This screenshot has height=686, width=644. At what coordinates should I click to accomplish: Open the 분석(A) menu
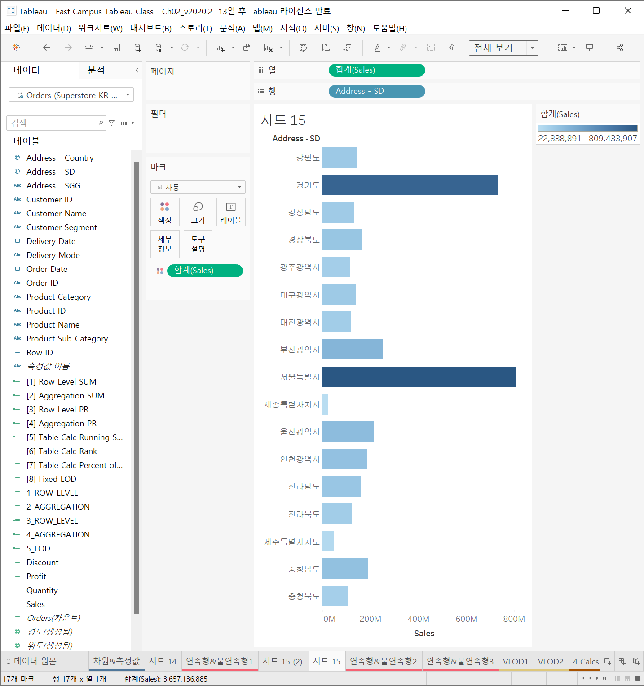232,28
